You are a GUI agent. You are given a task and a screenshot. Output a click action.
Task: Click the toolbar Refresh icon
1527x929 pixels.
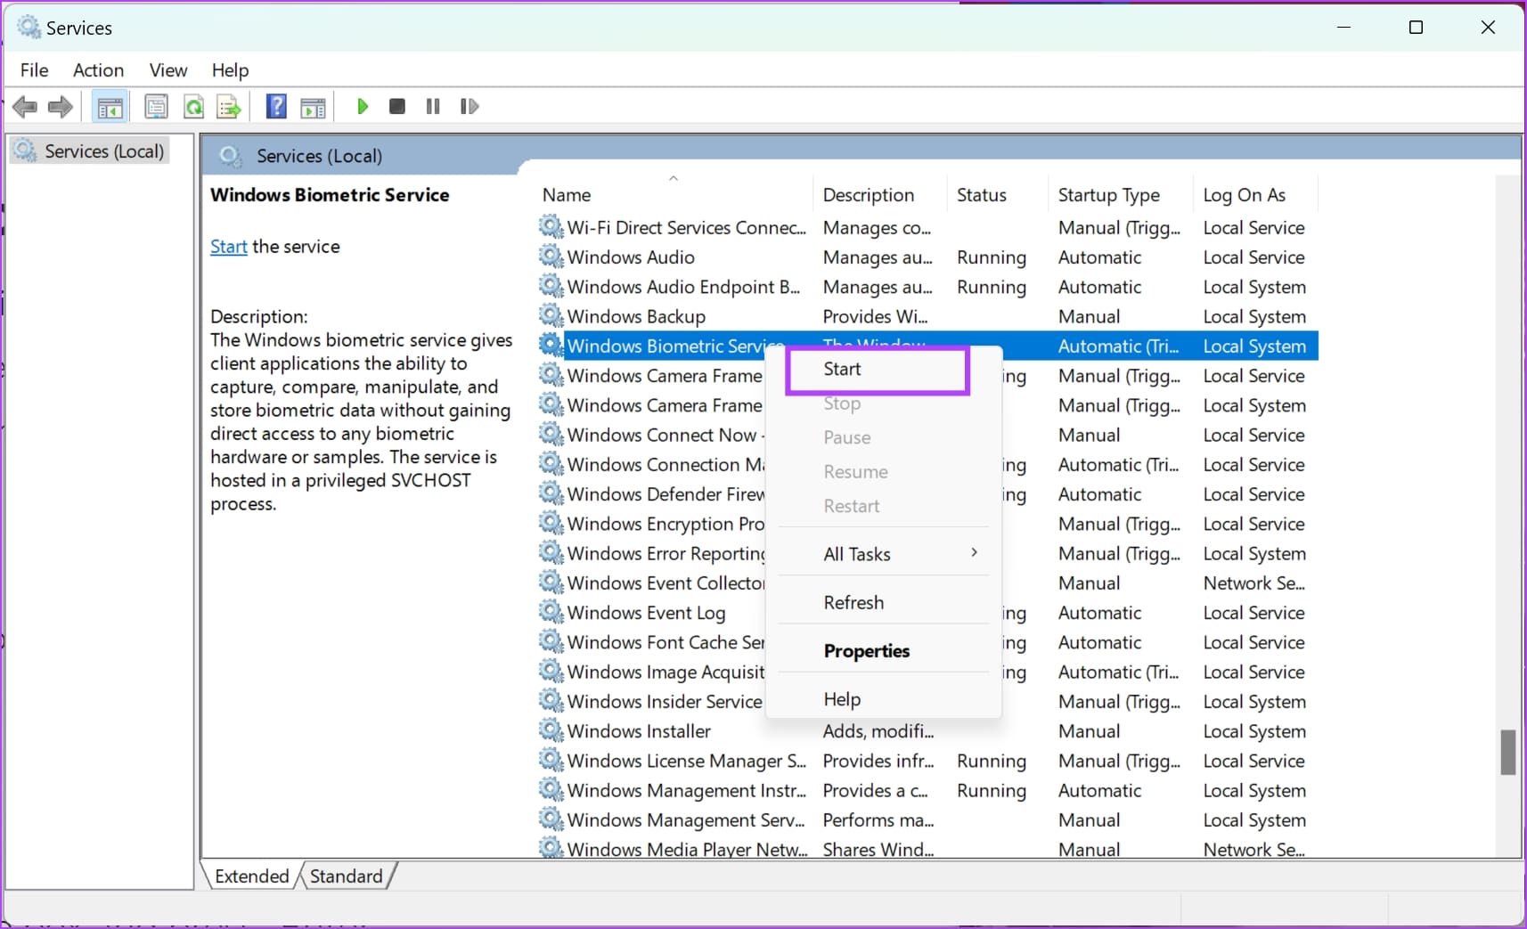click(x=193, y=107)
